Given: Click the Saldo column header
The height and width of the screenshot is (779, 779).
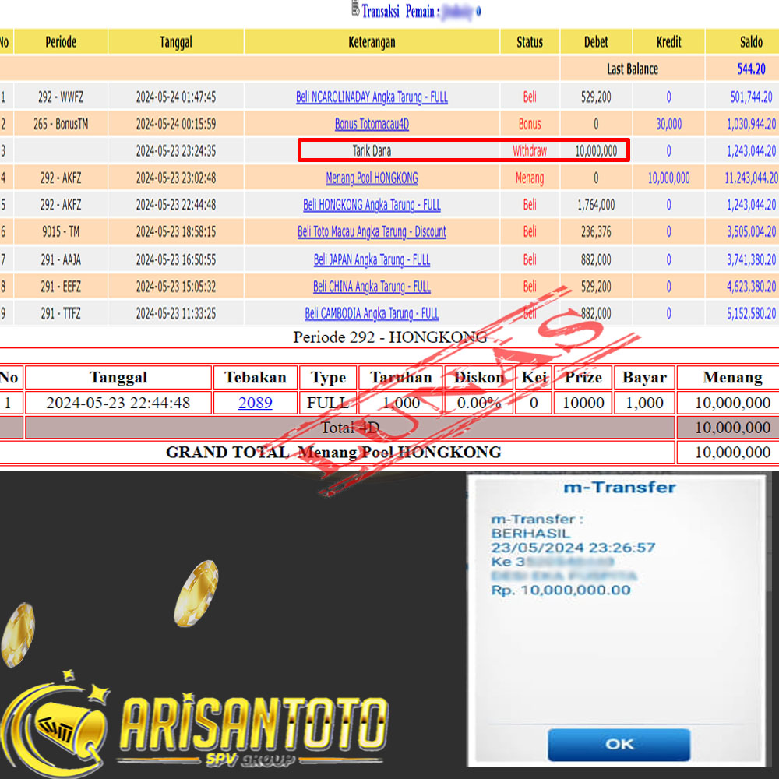Looking at the screenshot, I should 751,42.
